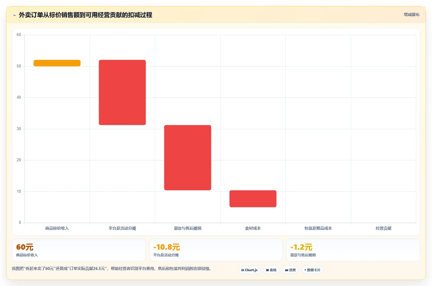Click the 商品标价收入 axis label
This screenshot has height=286, width=432.
pos(57,228)
